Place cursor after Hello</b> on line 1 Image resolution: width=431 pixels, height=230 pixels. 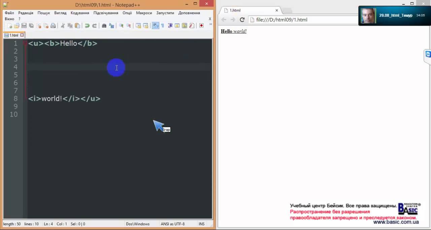coord(98,43)
